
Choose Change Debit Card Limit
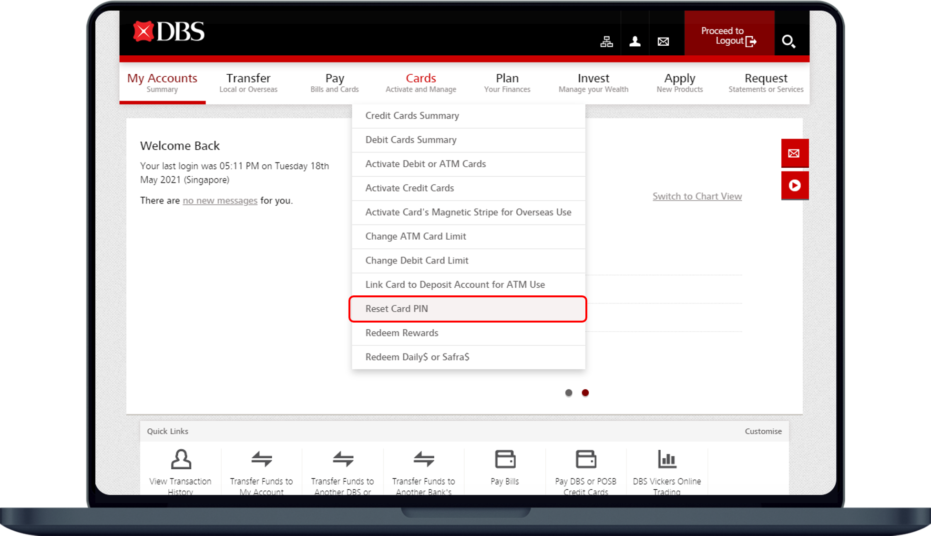[417, 261]
